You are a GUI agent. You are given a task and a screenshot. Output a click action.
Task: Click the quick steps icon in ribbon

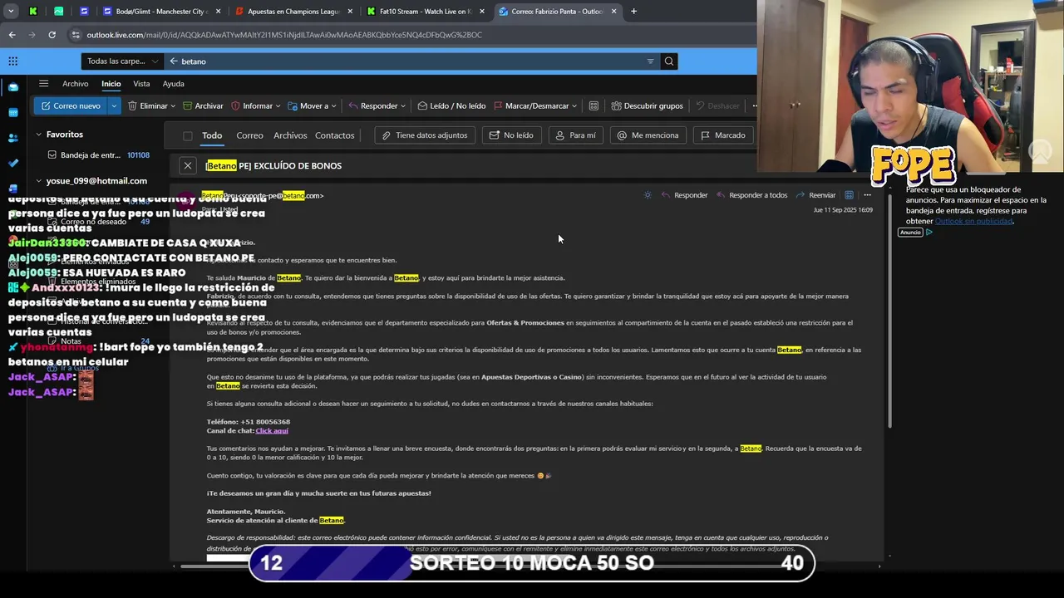pyautogui.click(x=594, y=105)
